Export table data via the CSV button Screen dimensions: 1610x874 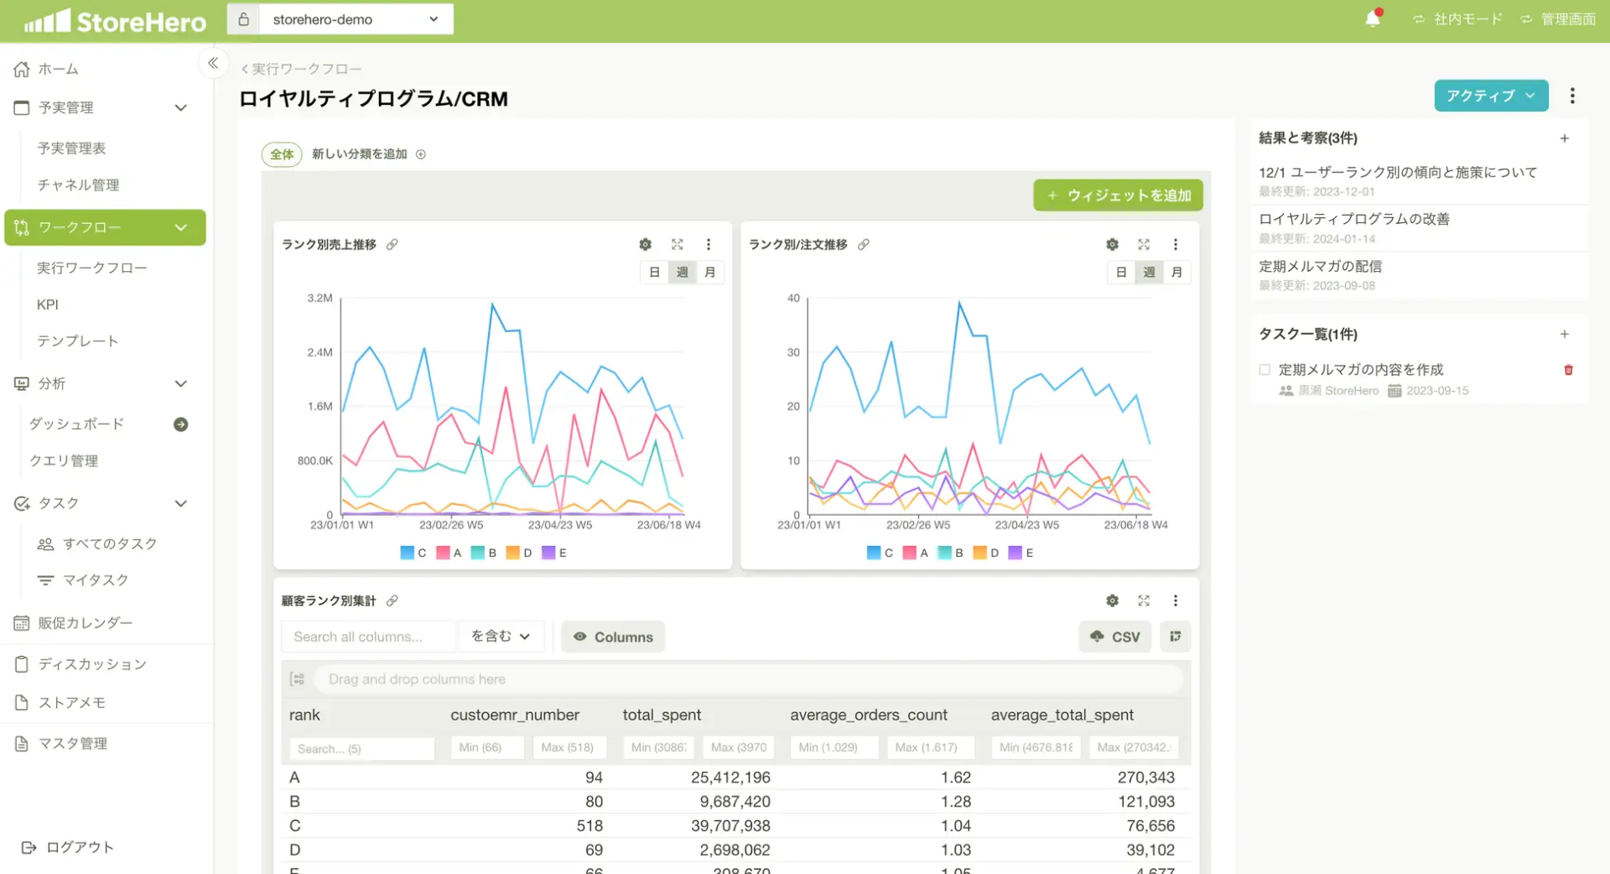pyautogui.click(x=1114, y=636)
